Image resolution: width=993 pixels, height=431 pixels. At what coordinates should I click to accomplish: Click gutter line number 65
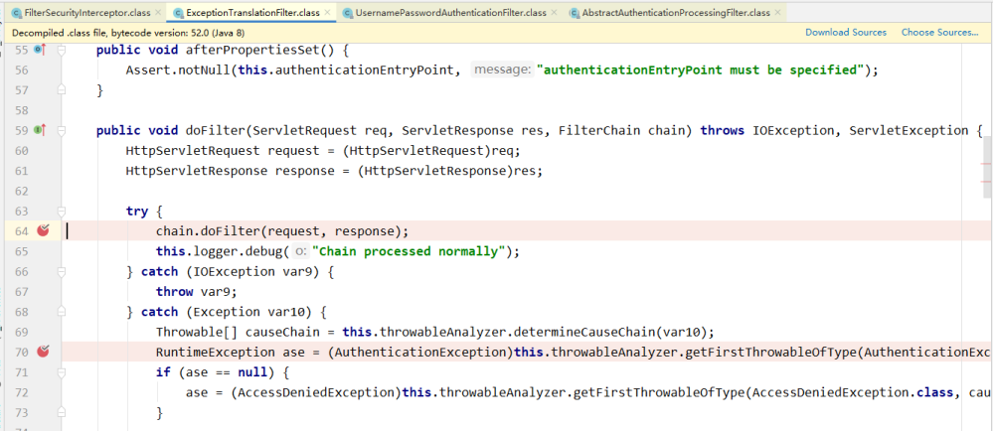[x=21, y=251]
